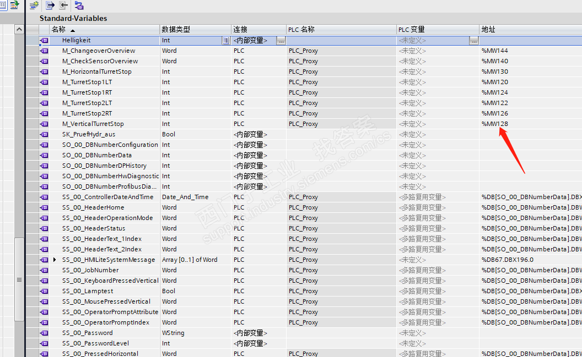Click the tag icon beside SS_00_Password
The image size is (582, 357).
click(44, 333)
